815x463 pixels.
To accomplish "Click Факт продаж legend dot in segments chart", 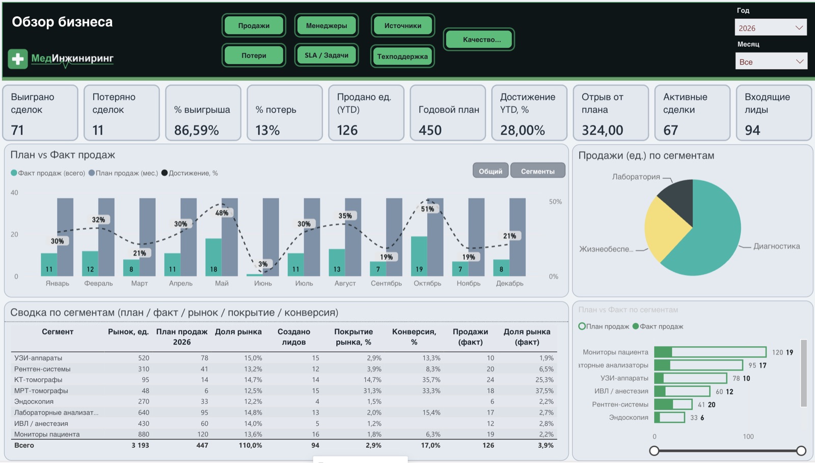I will pos(635,326).
